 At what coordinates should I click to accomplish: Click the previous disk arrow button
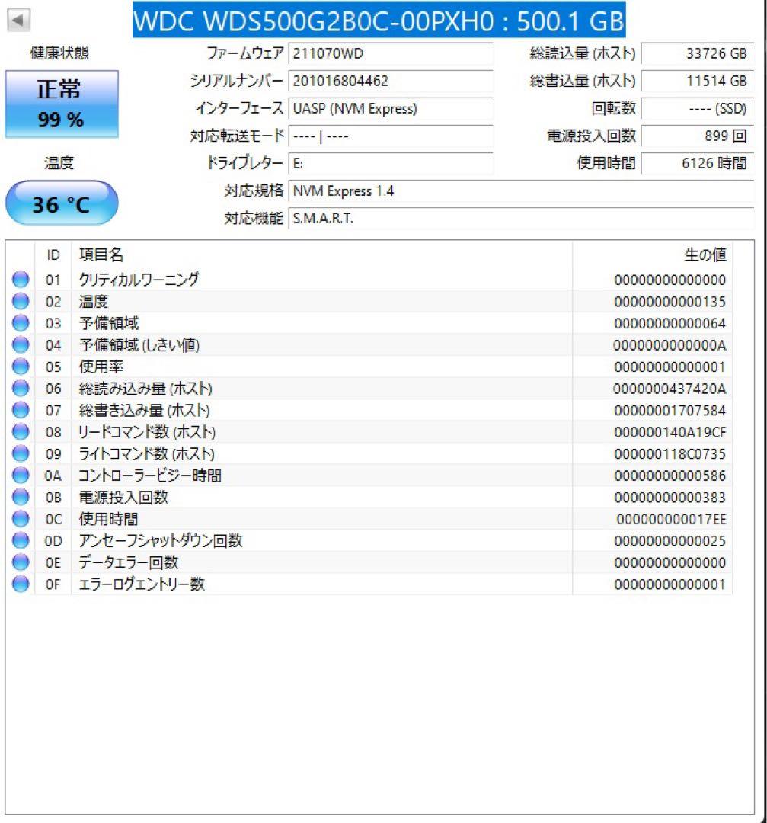[x=18, y=21]
